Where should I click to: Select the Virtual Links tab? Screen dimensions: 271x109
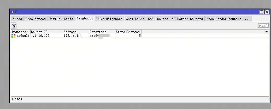click(x=61, y=19)
